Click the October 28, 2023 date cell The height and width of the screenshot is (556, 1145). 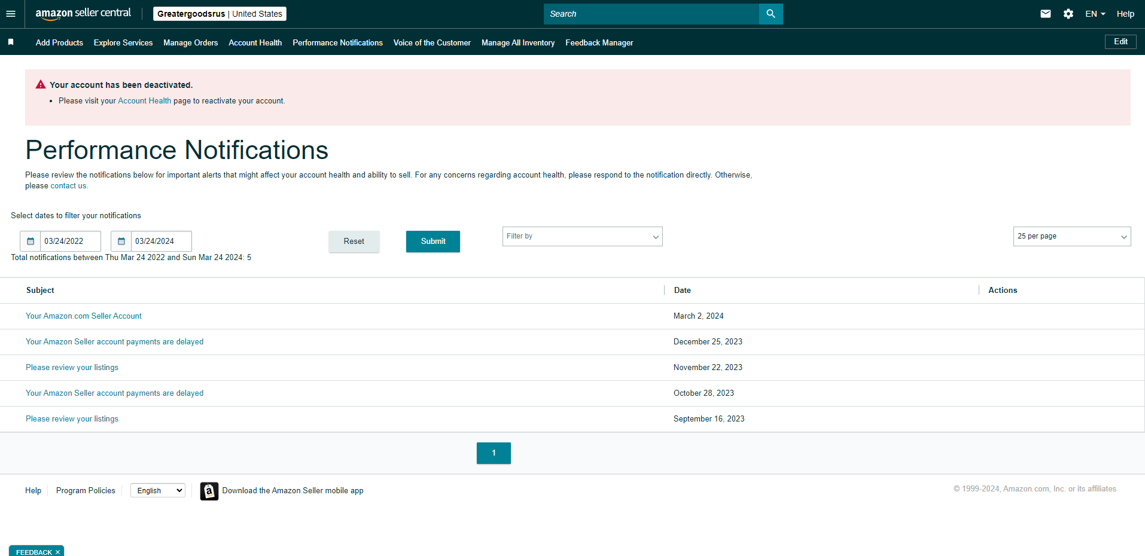[704, 393]
